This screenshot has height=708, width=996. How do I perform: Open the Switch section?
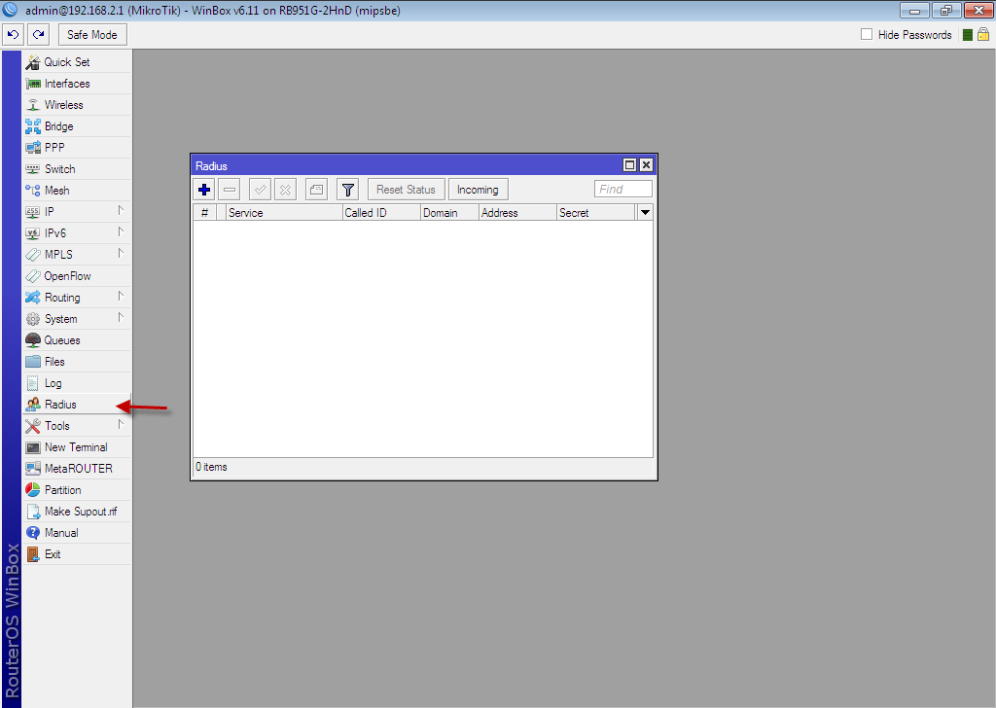coord(77,169)
